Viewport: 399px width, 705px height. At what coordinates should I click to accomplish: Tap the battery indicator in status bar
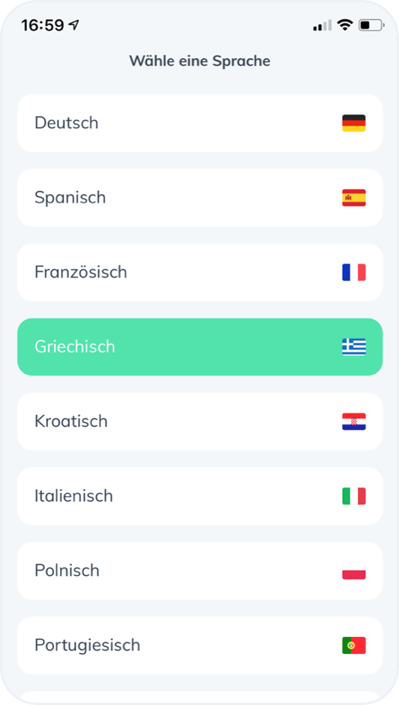pyautogui.click(x=371, y=26)
